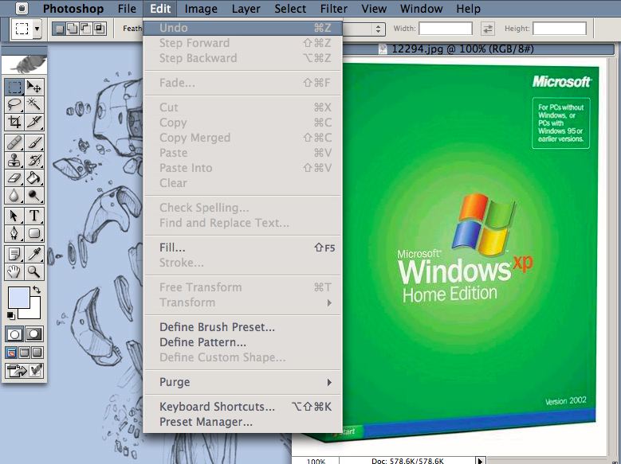Click the background color swatch
The image size is (621, 464).
click(x=34, y=312)
